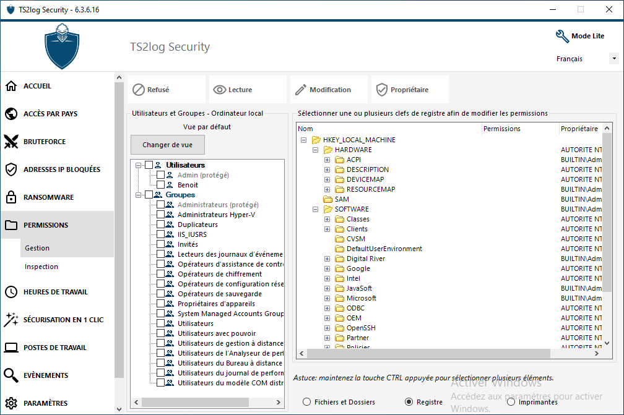Click the Accueil home icon

11,86
